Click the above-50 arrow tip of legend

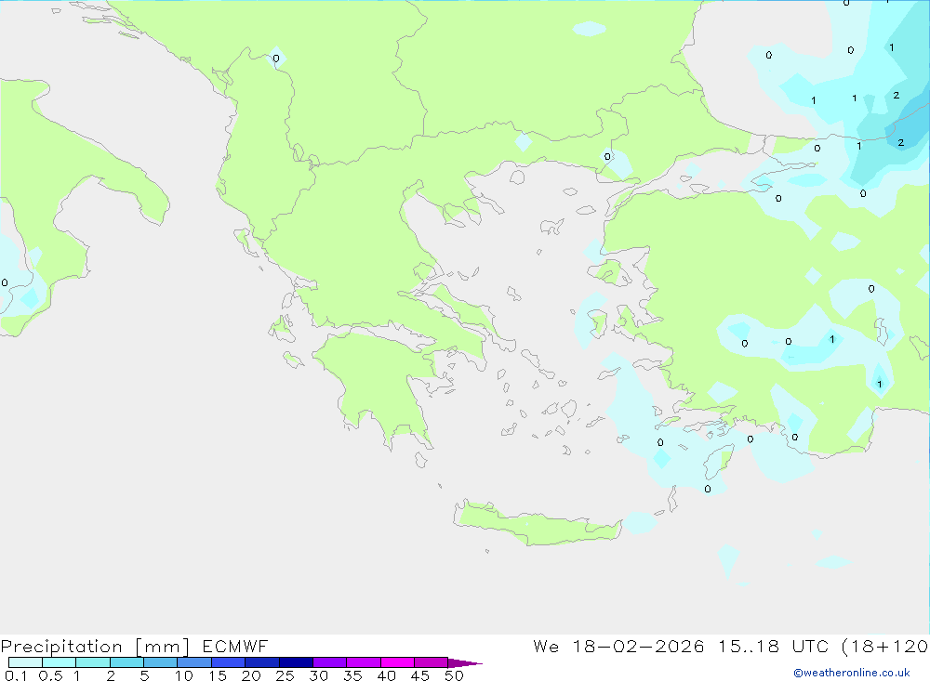[x=464, y=662]
